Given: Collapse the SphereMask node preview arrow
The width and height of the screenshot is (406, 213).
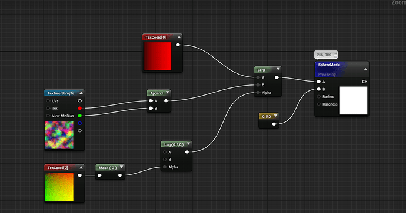Looking at the screenshot, I should [x=365, y=69].
